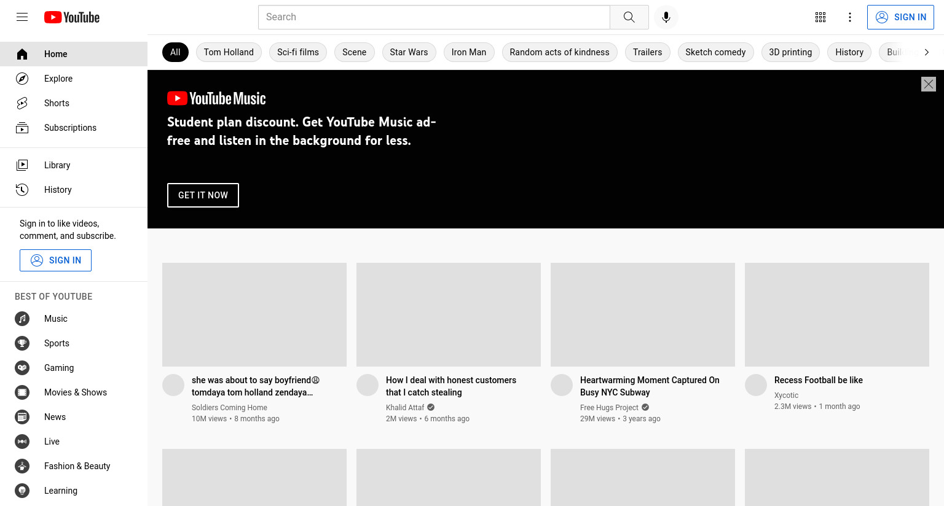Click the YouTube Music logo in banner
This screenshot has width=944, height=506.
click(x=216, y=98)
